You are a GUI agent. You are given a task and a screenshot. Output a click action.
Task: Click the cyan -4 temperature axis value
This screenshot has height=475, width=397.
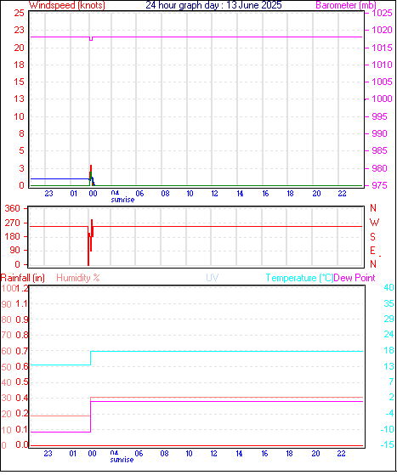tap(388, 413)
